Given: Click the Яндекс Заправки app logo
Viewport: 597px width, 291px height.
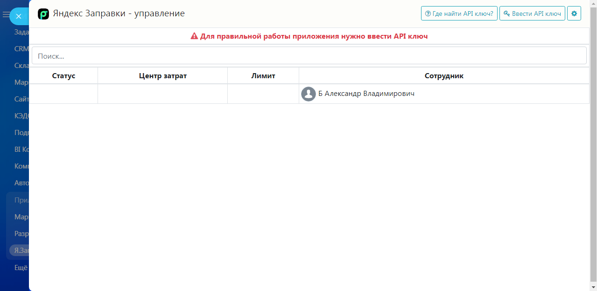Looking at the screenshot, I should pos(43,14).
